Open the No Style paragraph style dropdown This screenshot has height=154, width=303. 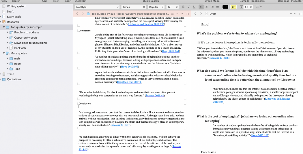[97, 7]
